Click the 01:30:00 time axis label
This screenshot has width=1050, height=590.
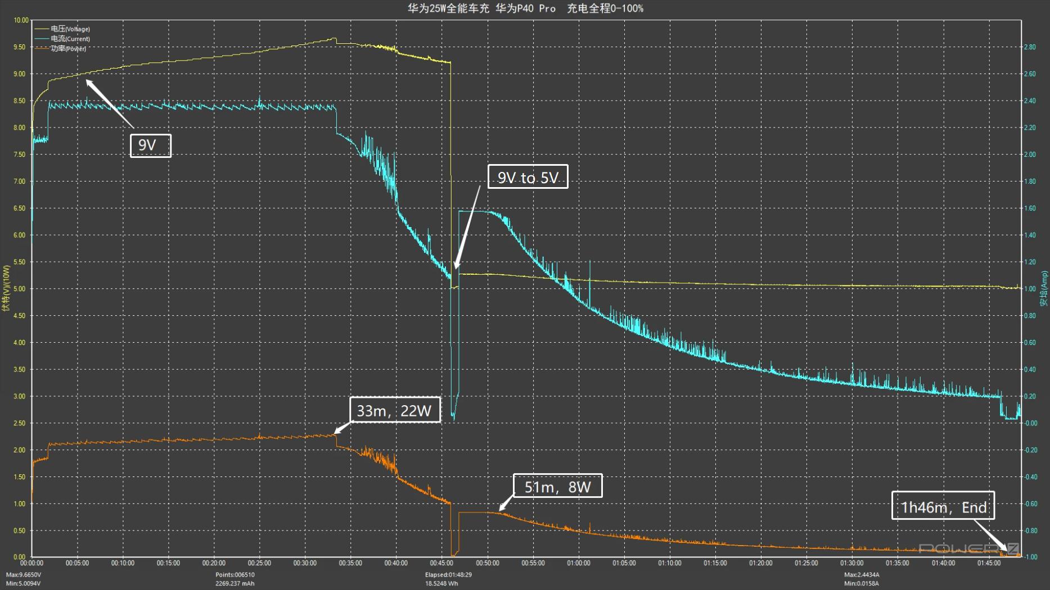pos(852,563)
